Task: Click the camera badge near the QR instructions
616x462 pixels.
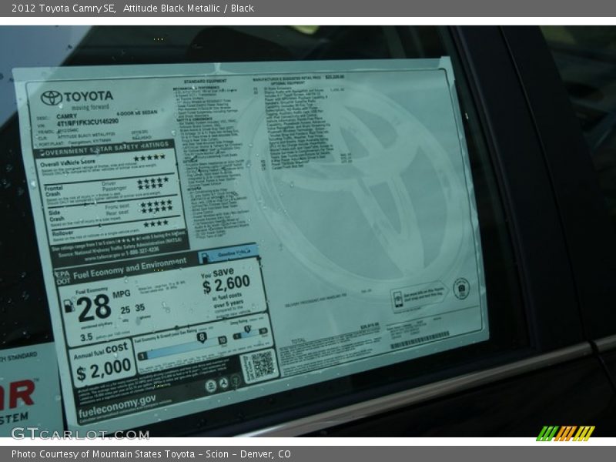Action: coord(461,288)
